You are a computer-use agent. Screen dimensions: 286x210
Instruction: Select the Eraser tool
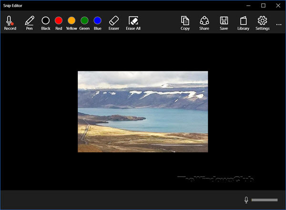tap(114, 23)
